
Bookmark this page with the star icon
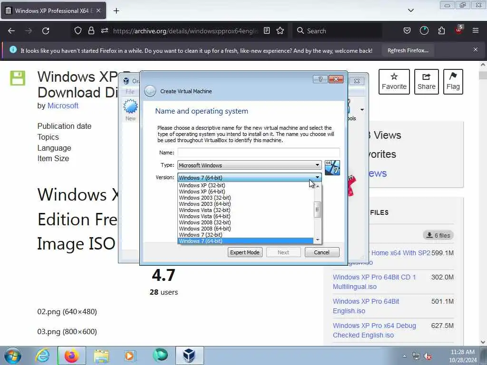(280, 30)
